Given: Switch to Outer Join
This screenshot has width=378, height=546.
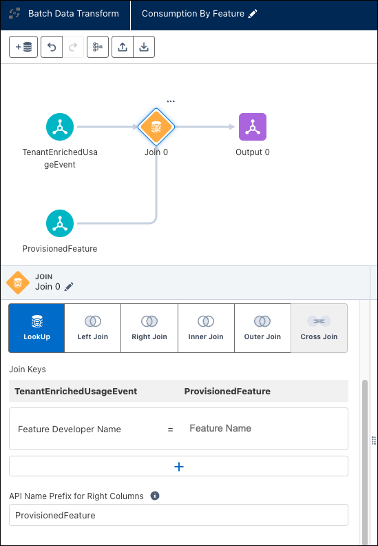Looking at the screenshot, I should (x=262, y=328).
